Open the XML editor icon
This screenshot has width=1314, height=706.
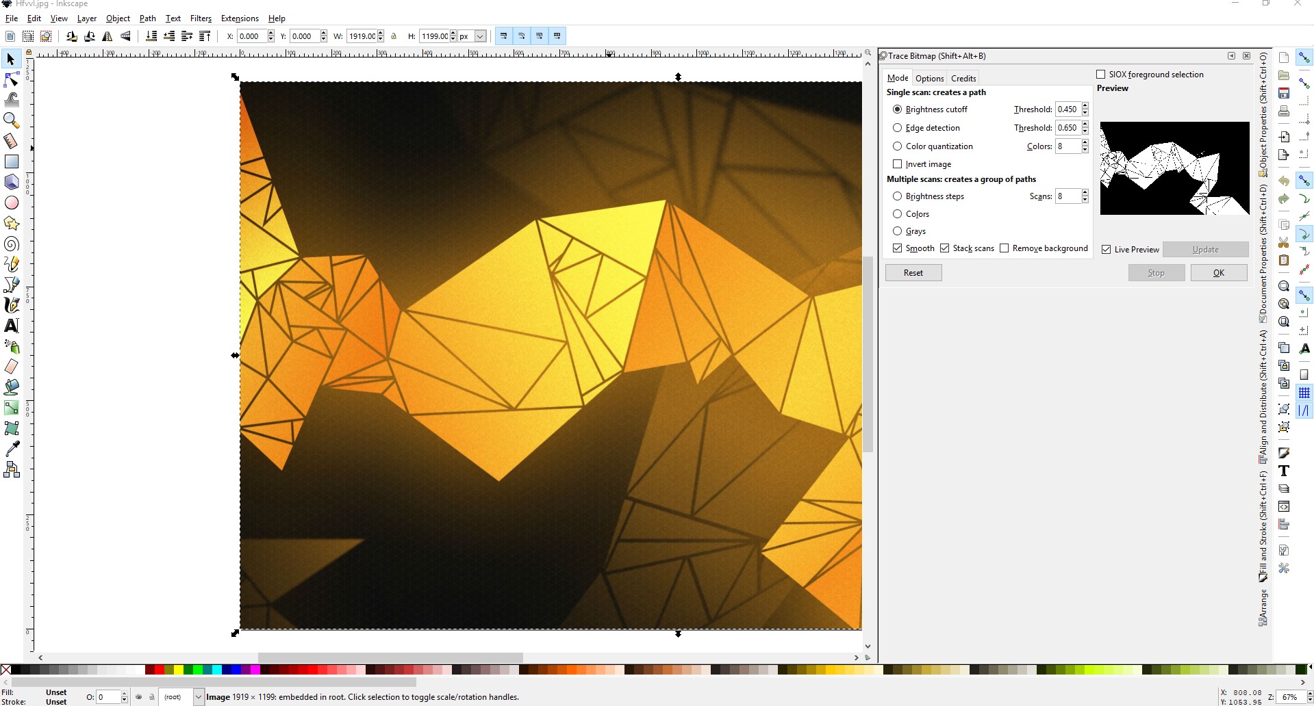(x=1284, y=506)
